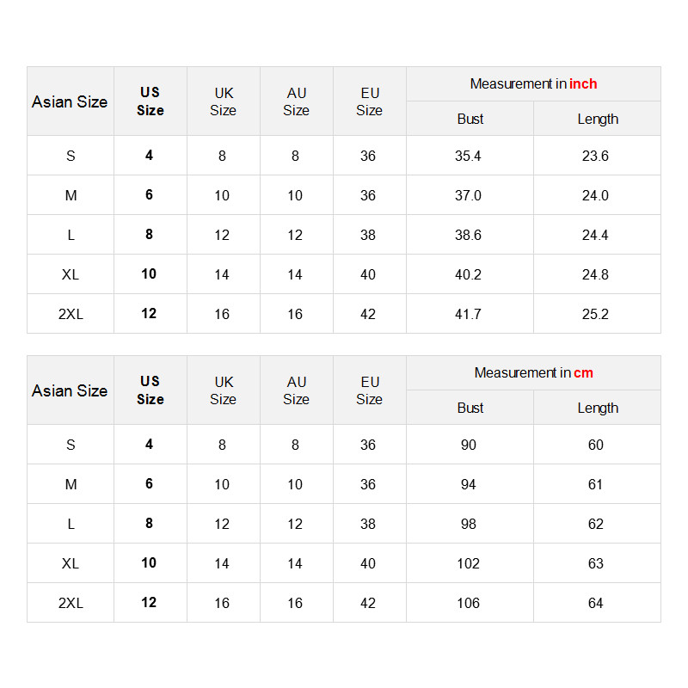Select the 24.0 length measurement
Screen dimensions: 688x688
click(595, 195)
